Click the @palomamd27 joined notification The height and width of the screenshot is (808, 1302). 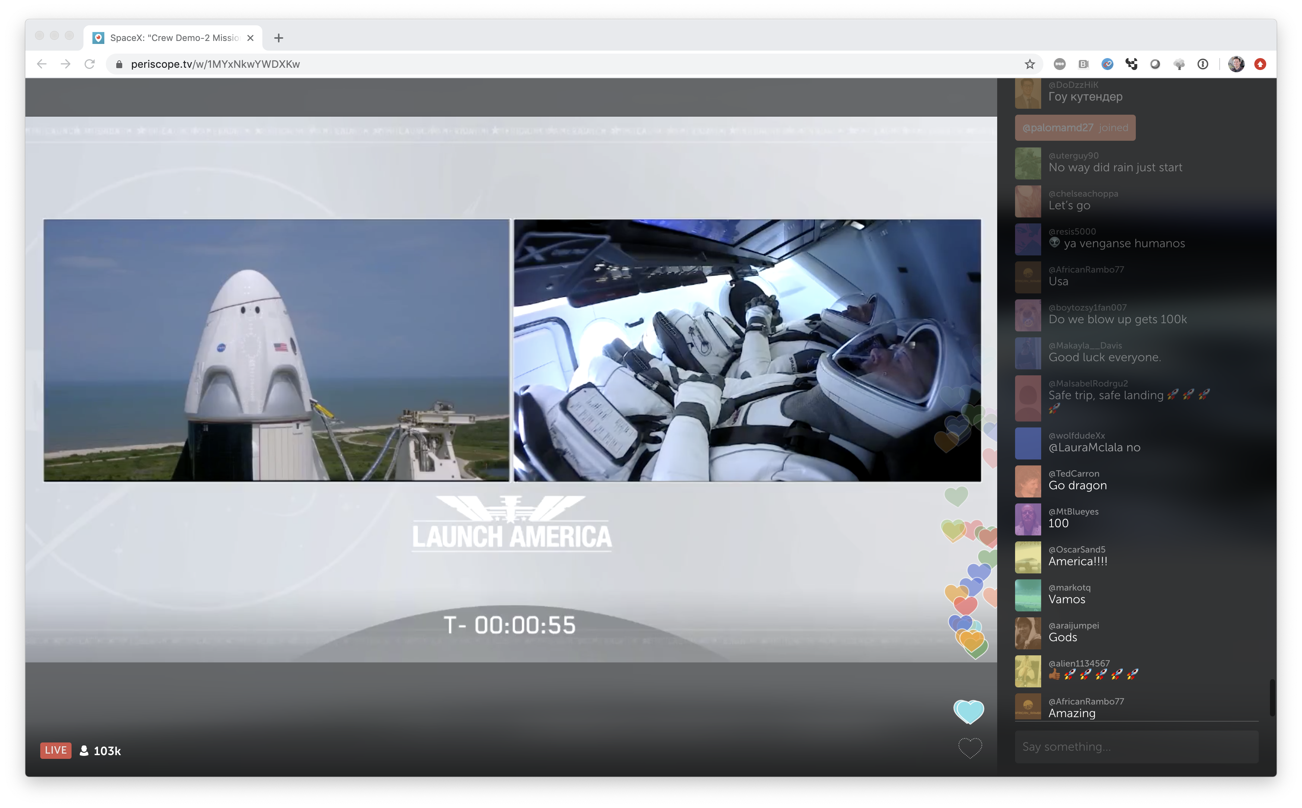pos(1075,128)
